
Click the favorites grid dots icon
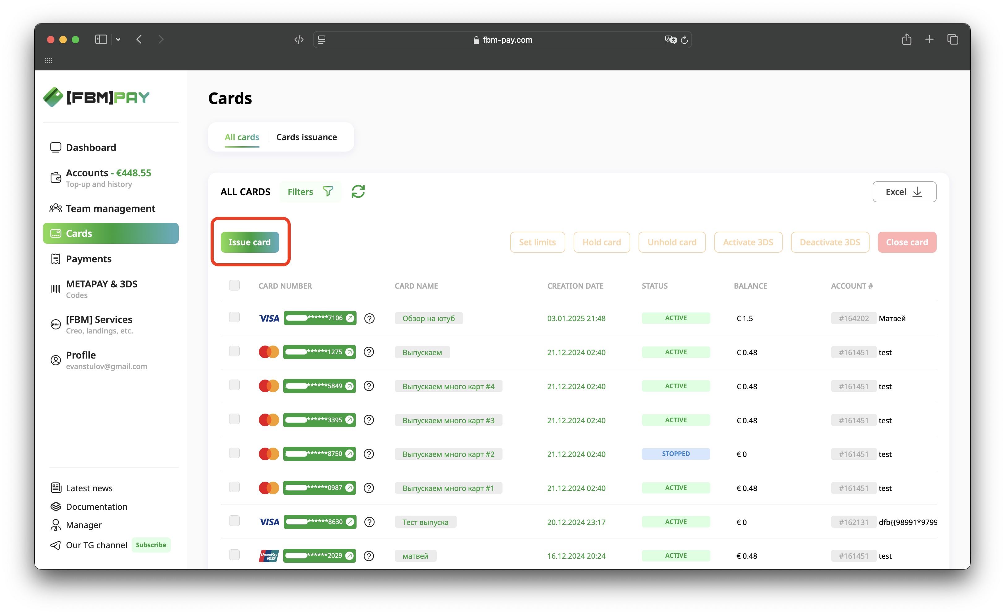(x=49, y=60)
